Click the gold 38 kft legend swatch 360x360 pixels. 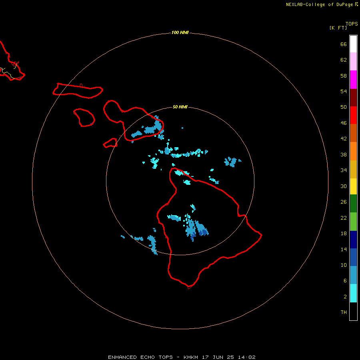(353, 169)
